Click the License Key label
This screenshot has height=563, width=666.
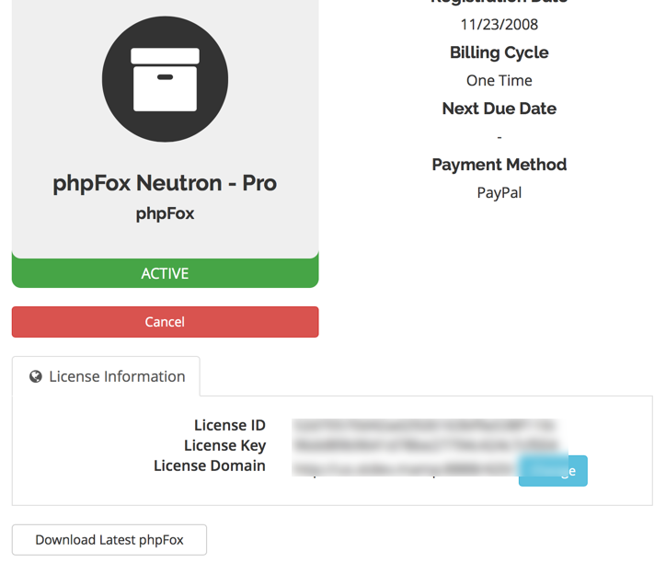(224, 445)
